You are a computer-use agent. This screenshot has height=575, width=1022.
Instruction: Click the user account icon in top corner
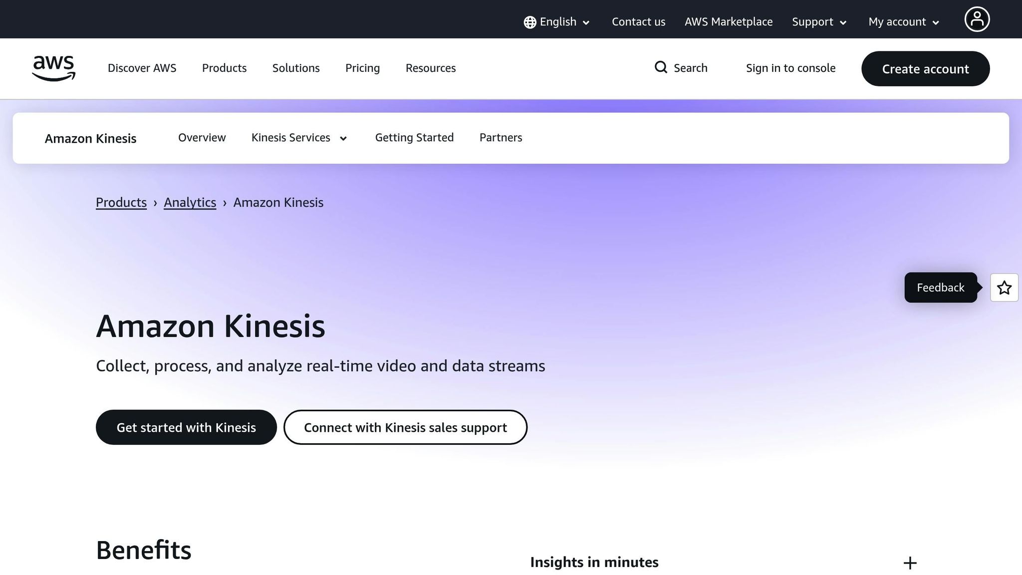(977, 19)
